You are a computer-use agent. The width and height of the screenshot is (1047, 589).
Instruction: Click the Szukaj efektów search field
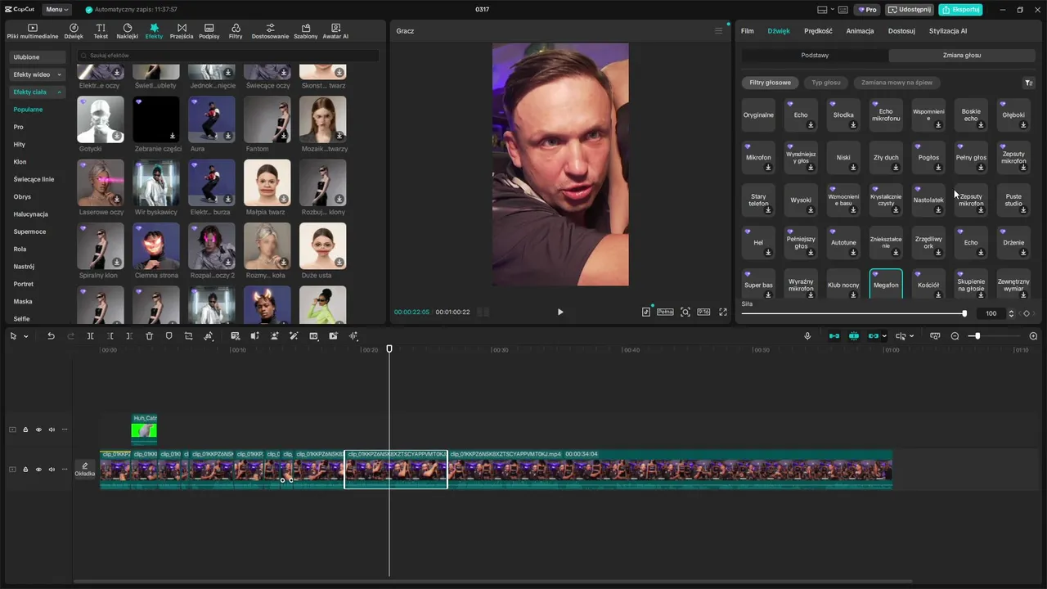pos(228,55)
